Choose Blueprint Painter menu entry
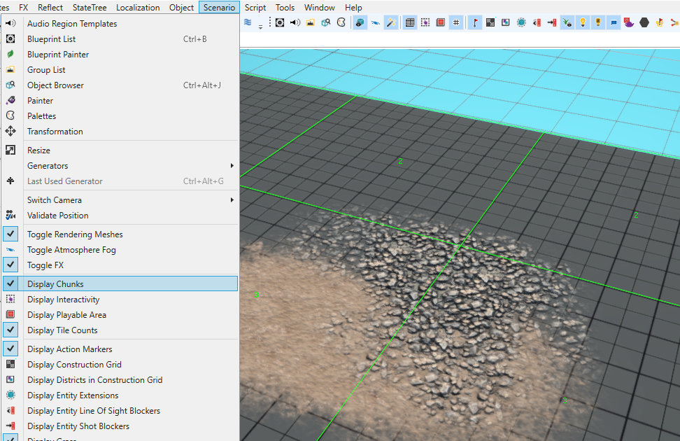680x441 pixels. tap(120, 55)
